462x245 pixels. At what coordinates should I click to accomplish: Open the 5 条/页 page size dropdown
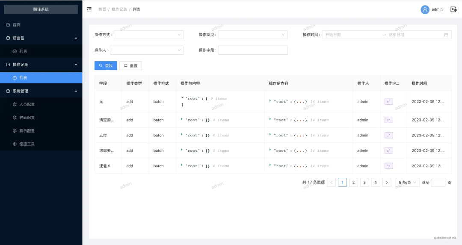click(407, 183)
